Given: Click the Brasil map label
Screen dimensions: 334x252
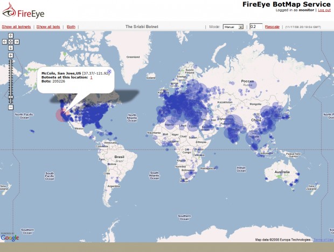Looking at the screenshot, I should pos(119,157).
